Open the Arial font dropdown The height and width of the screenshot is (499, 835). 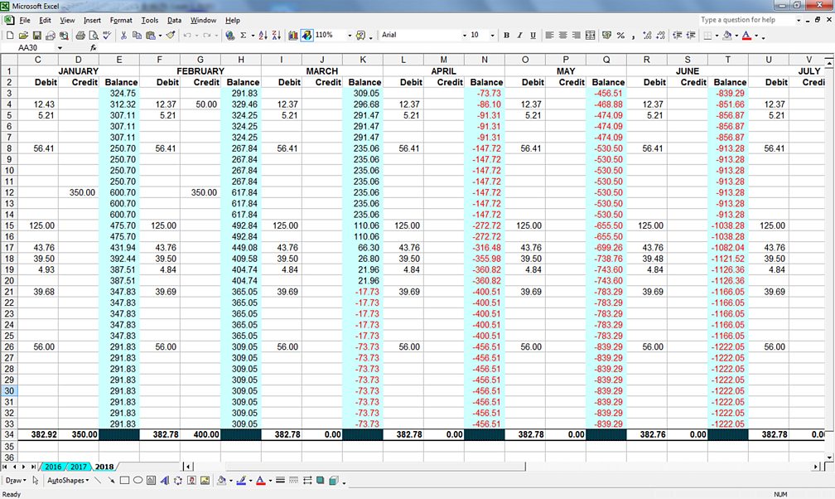(x=465, y=35)
